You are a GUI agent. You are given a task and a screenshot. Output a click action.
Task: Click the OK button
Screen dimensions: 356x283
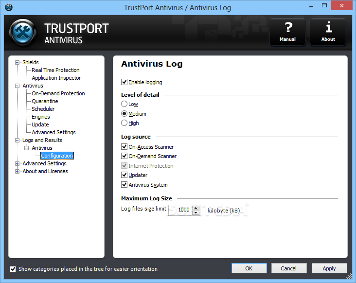(249, 268)
